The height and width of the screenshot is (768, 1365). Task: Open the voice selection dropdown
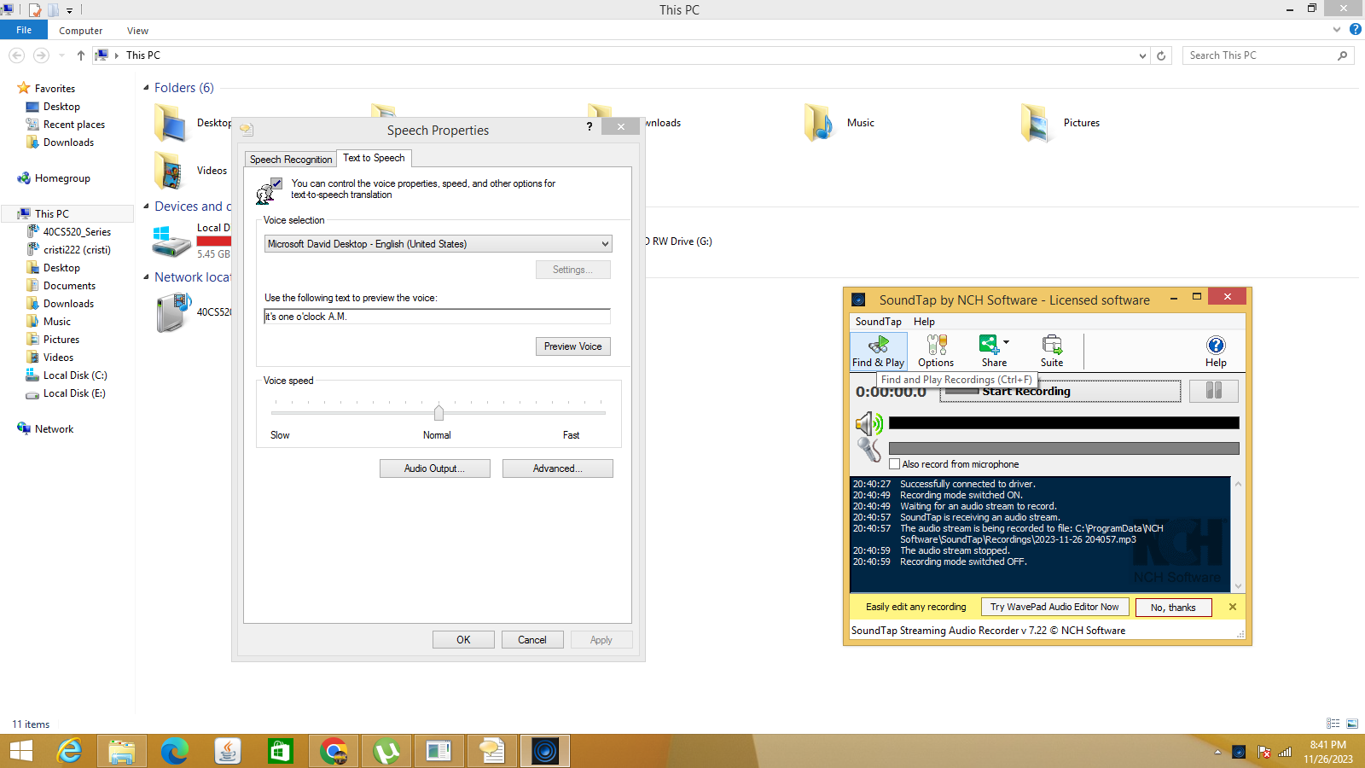coord(603,244)
